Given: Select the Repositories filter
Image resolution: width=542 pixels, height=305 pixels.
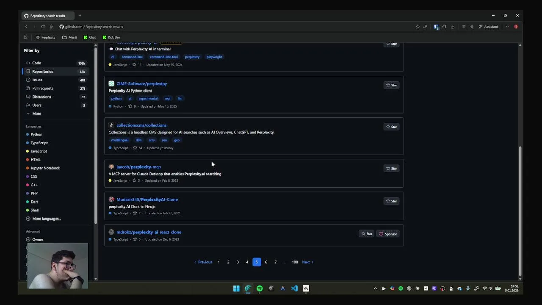Looking at the screenshot, I should click(x=55, y=72).
